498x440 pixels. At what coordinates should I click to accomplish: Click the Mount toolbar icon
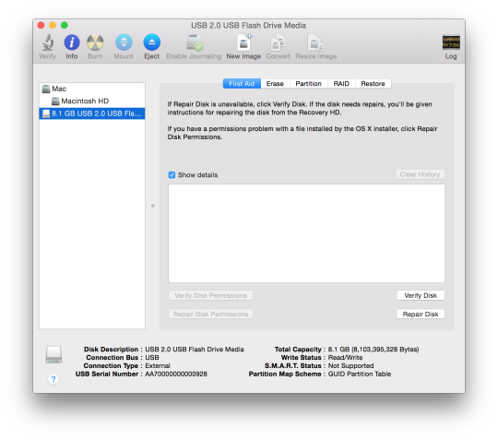pyautogui.click(x=124, y=42)
